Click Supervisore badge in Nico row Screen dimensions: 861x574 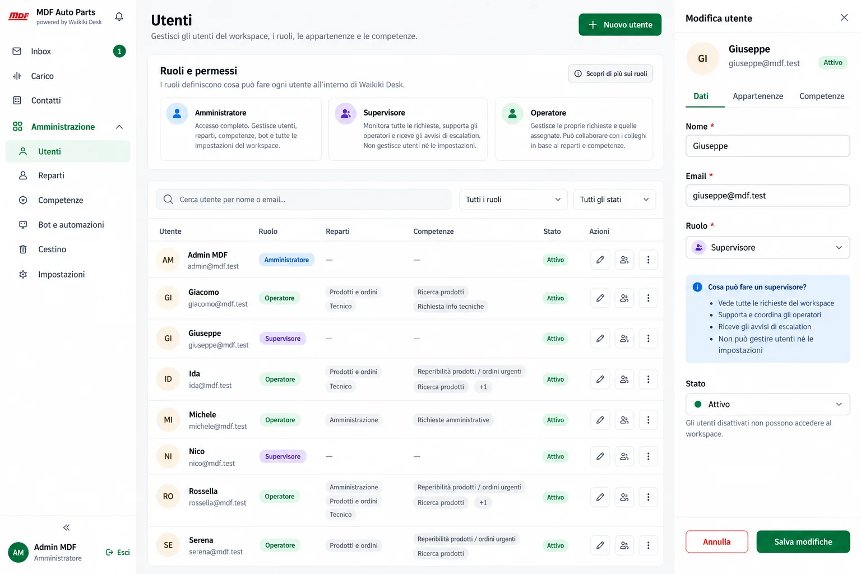click(x=283, y=456)
